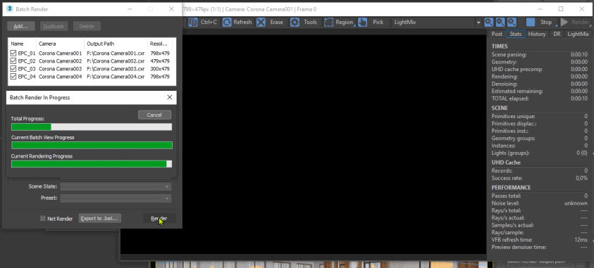The image size is (594, 268).
Task: Click the Export to .bat button
Action: pyautogui.click(x=99, y=218)
